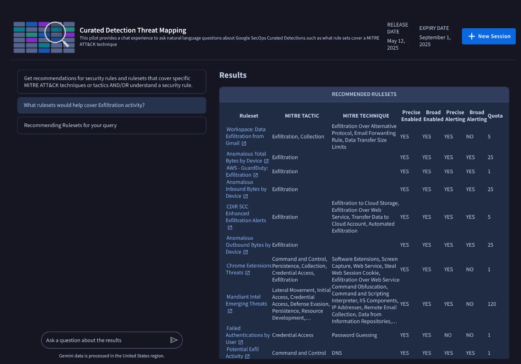Viewport: 521px width, 364px height.
Task: Click Exfiltration, Collection tactic cell
Action: [298, 136]
